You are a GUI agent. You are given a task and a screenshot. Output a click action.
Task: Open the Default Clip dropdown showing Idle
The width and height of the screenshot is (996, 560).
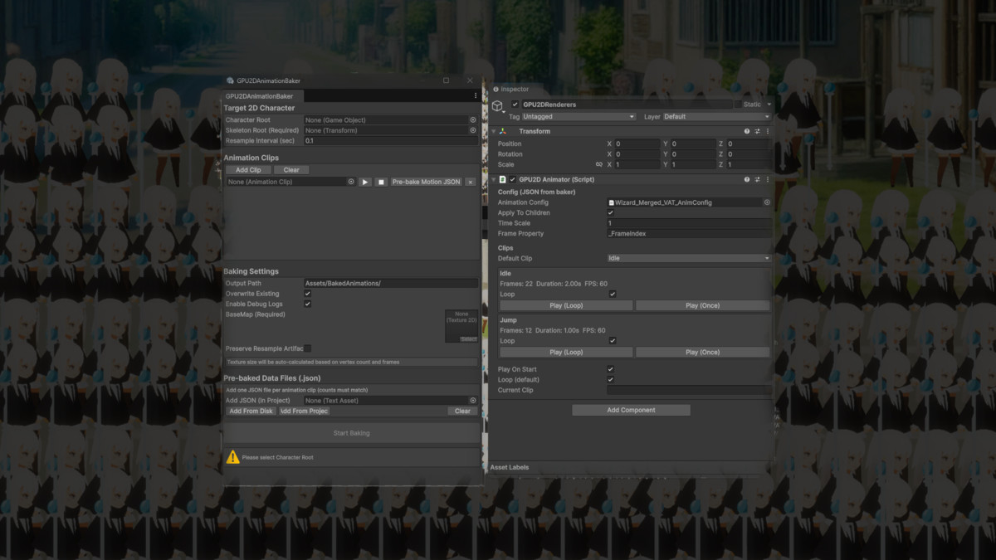[x=689, y=258]
